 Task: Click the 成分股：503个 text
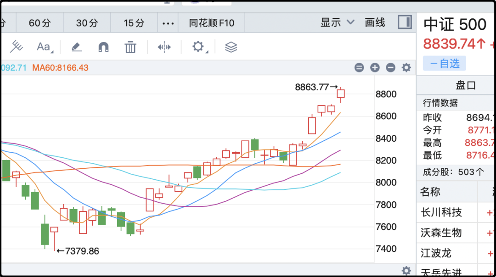click(x=454, y=172)
